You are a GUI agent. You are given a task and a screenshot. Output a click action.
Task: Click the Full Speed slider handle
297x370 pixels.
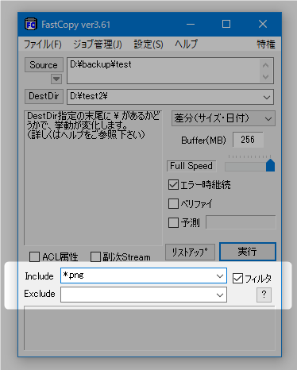(270, 165)
